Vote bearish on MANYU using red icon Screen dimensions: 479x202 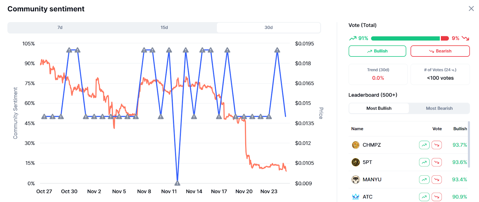click(437, 180)
